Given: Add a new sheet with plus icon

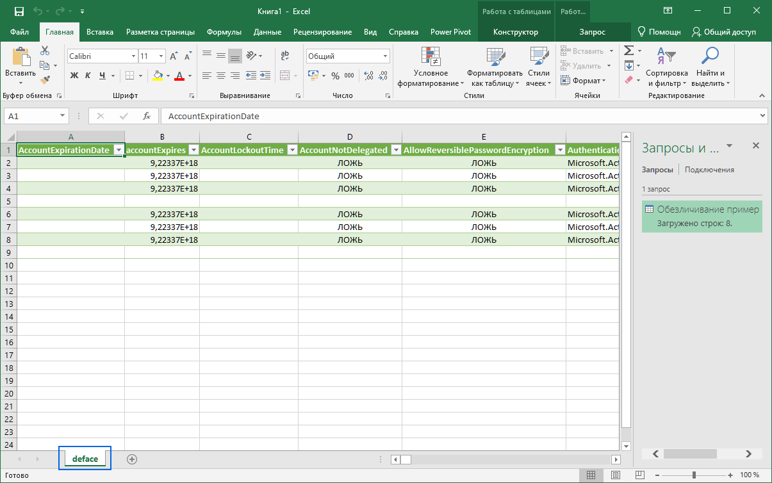Looking at the screenshot, I should point(132,459).
